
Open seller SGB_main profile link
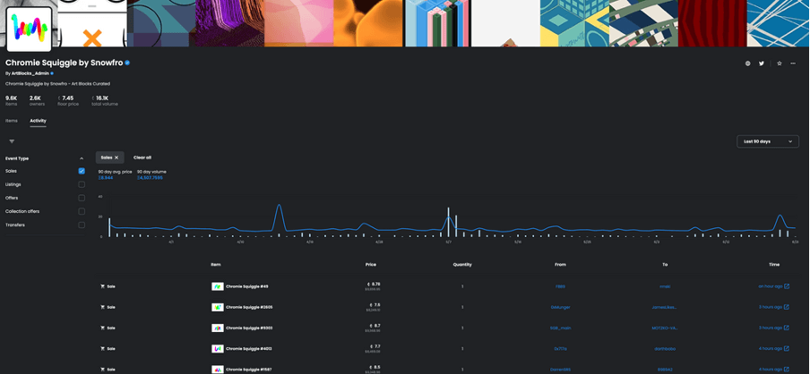coord(560,327)
